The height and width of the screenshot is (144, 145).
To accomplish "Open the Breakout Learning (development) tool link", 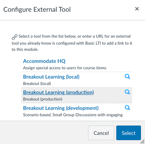I will (x=61, y=108).
